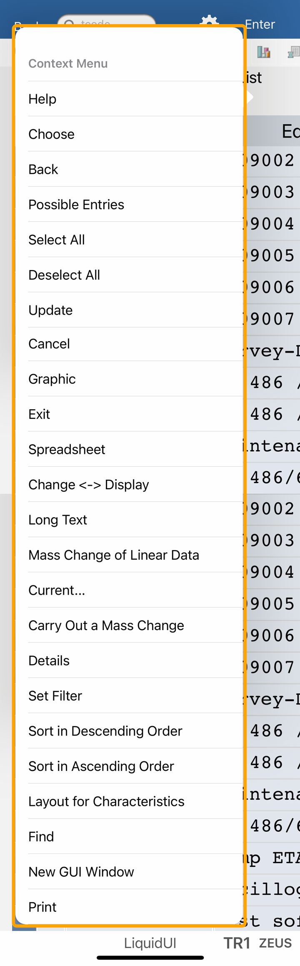
Task: Click Select All in context menu
Action: click(57, 240)
